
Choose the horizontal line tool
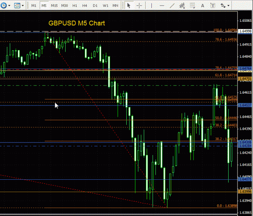coord(162,6)
